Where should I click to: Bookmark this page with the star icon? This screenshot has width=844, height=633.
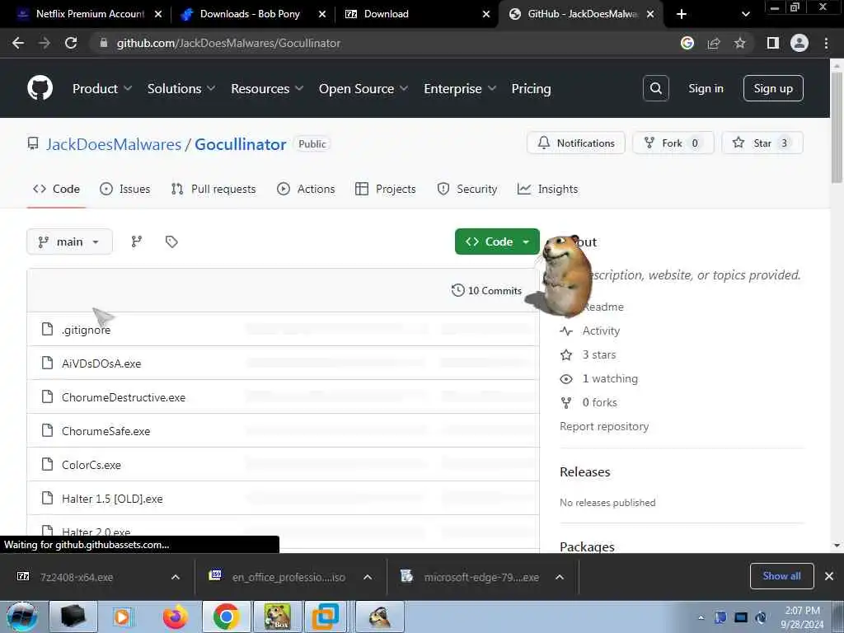[740, 43]
